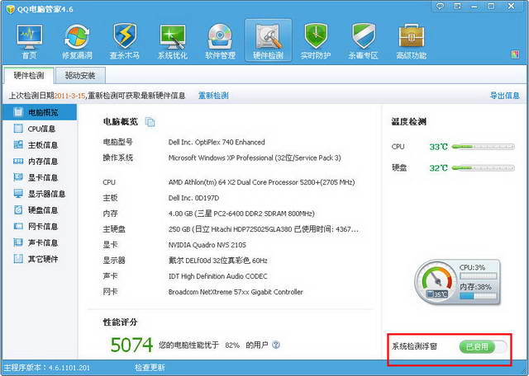Open the 首页 home icon
The image size is (529, 376).
tap(29, 42)
